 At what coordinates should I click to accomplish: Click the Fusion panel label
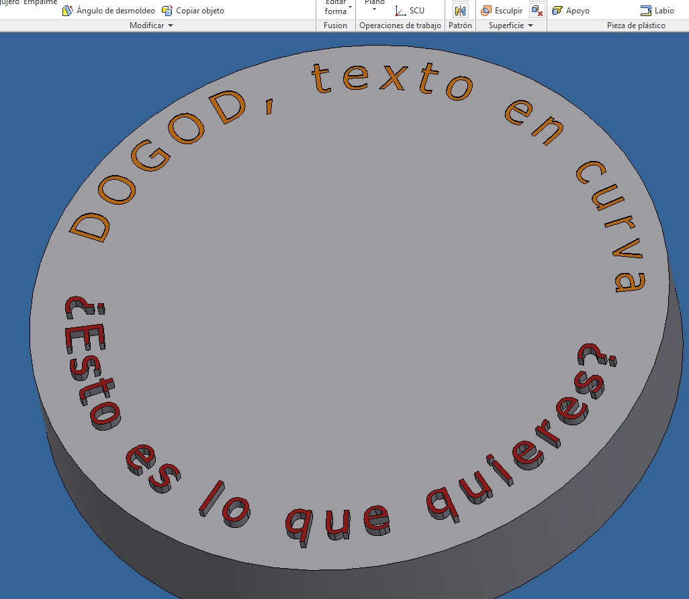point(335,25)
